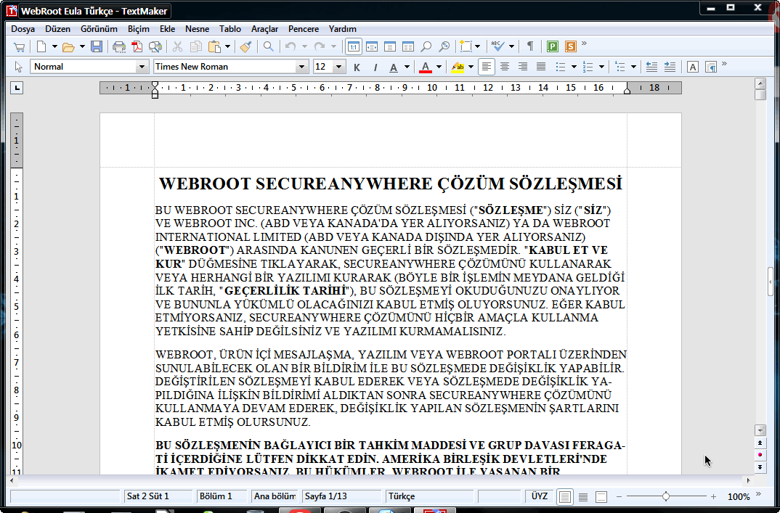Toggle underline A button
The width and height of the screenshot is (780, 513).
click(x=394, y=67)
